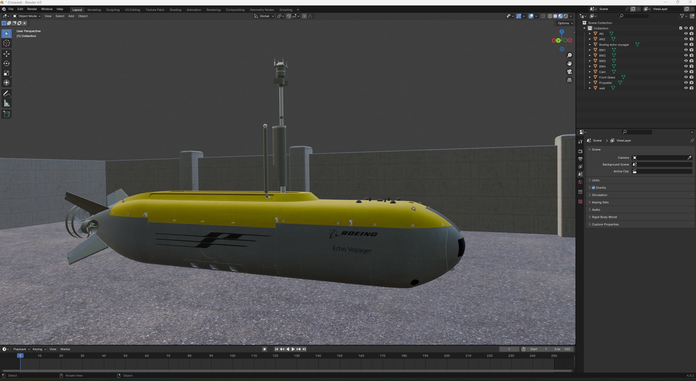Image resolution: width=696 pixels, height=381 pixels.
Task: Activate the Move tool
Action: [x=7, y=54]
